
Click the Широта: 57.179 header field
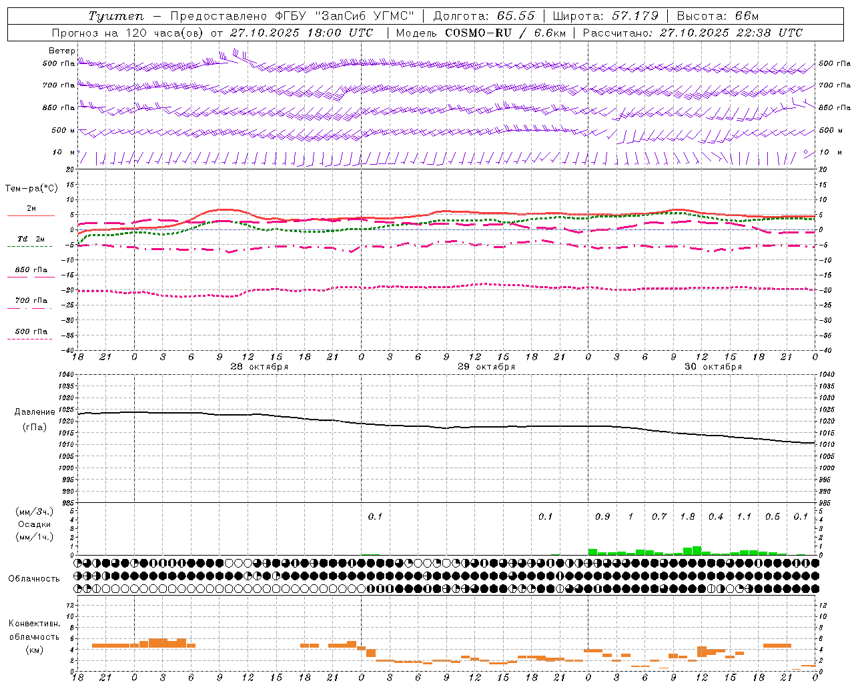point(606,16)
